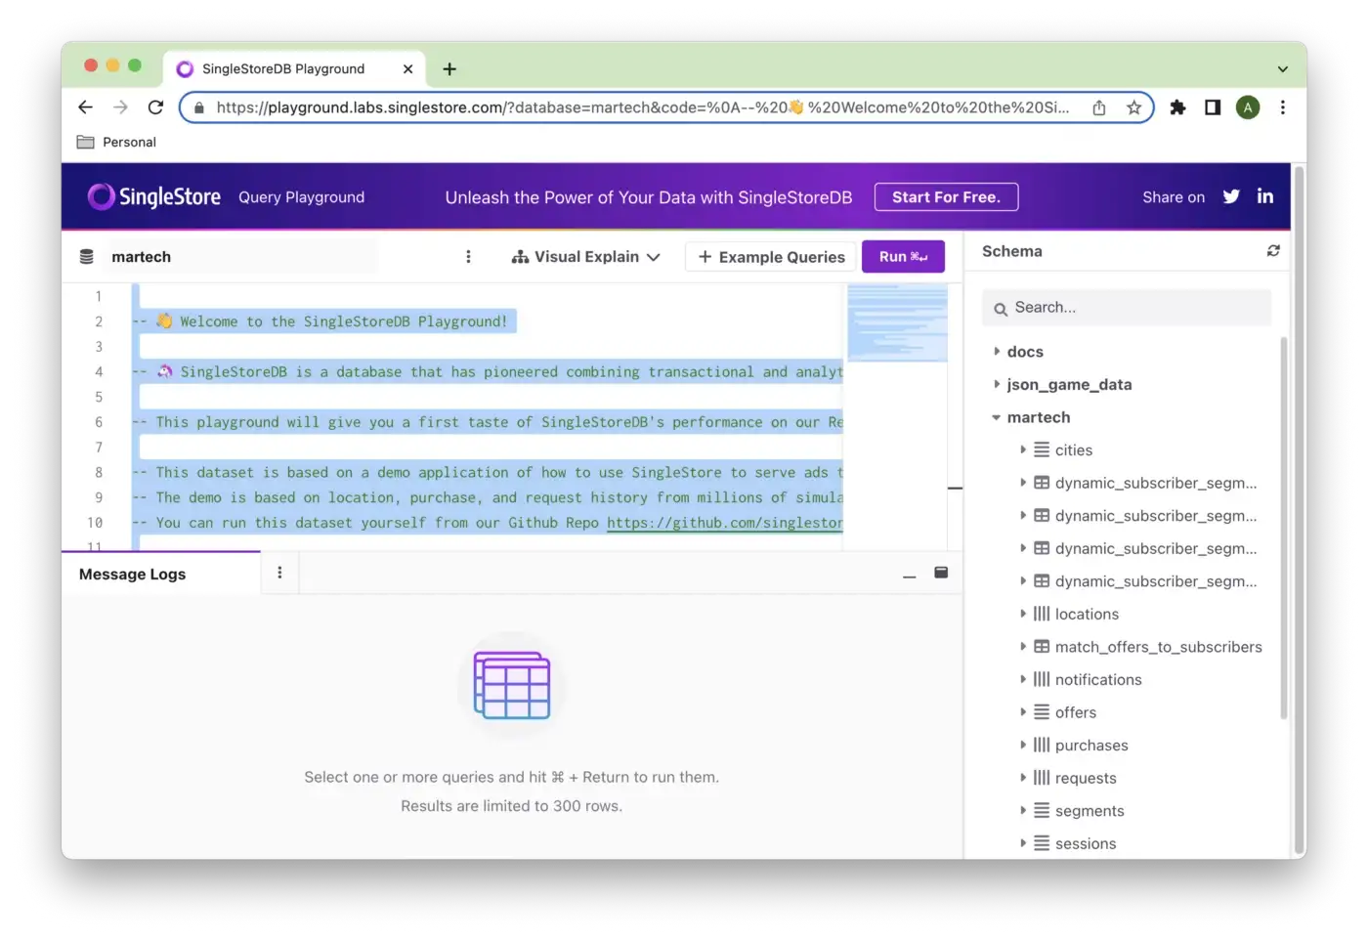Open the Chrome three-dot menu
The height and width of the screenshot is (940, 1368).
1283,107
